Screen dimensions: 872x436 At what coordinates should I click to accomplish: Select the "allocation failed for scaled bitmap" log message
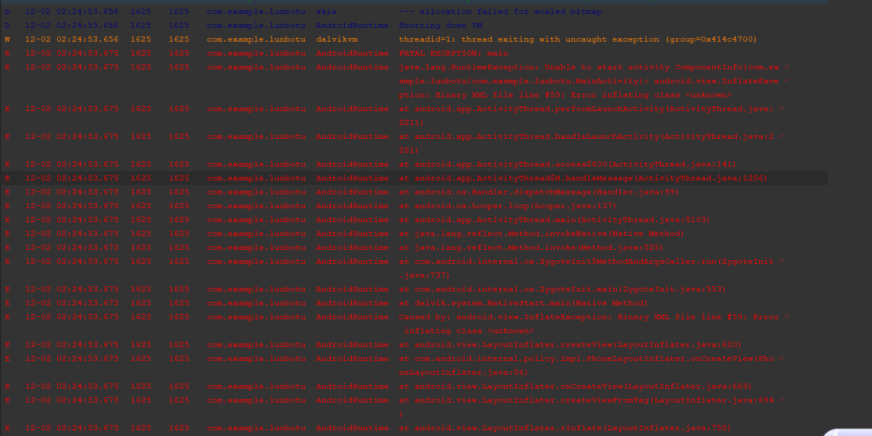pos(500,12)
